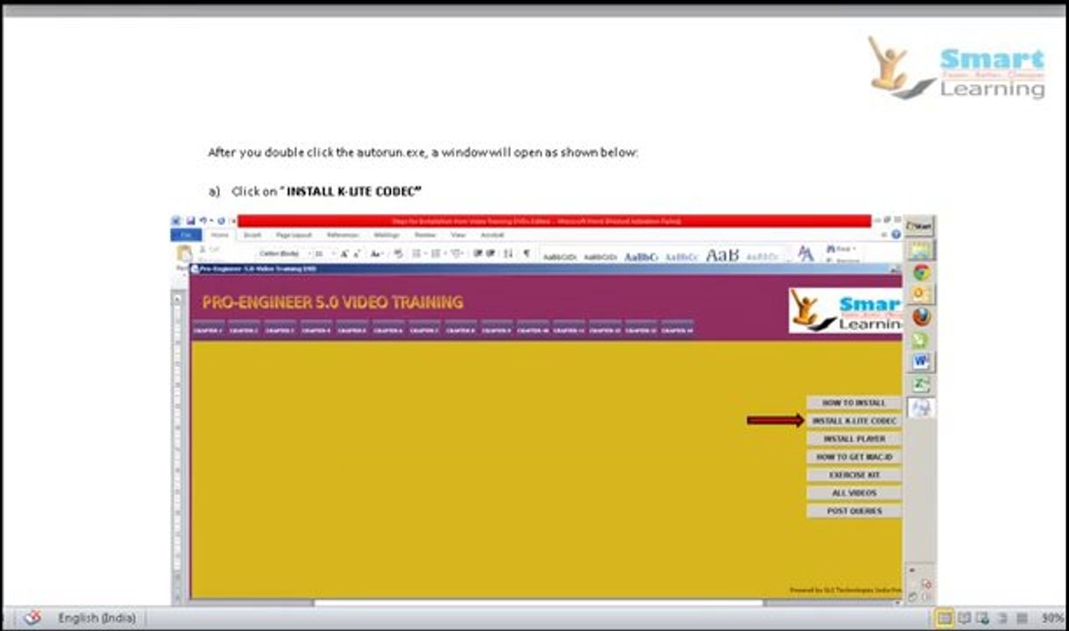The height and width of the screenshot is (631, 1069).
Task: Click the blue Help icon in ribbon
Action: [896, 234]
